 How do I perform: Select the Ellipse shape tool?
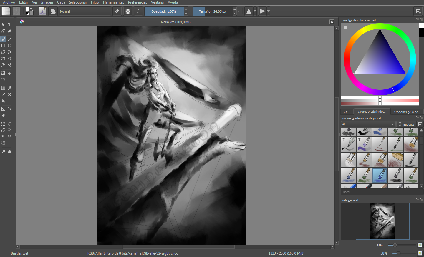pos(10,46)
